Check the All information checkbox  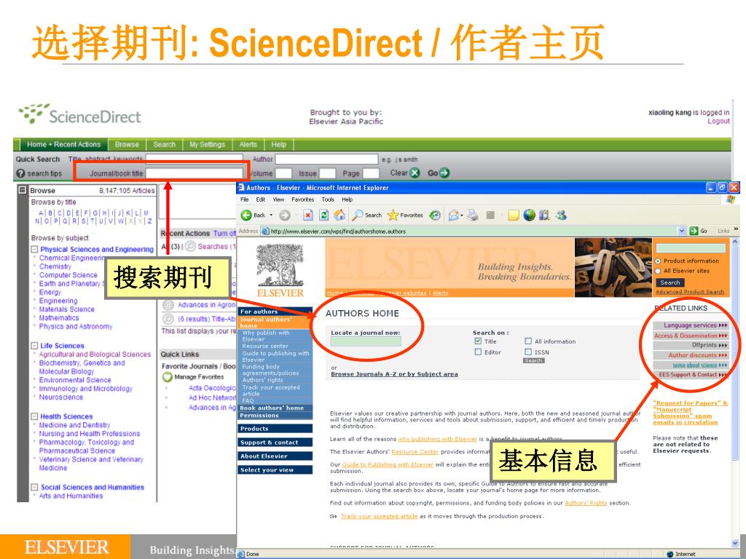(x=528, y=341)
